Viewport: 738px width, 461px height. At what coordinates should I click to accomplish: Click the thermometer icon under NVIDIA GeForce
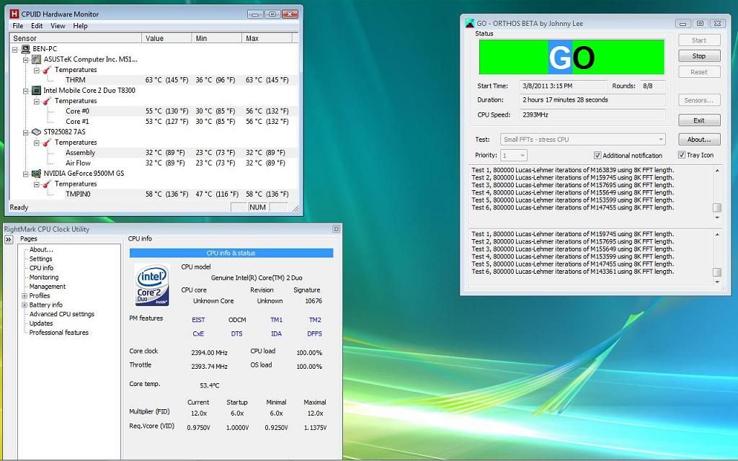click(x=47, y=184)
